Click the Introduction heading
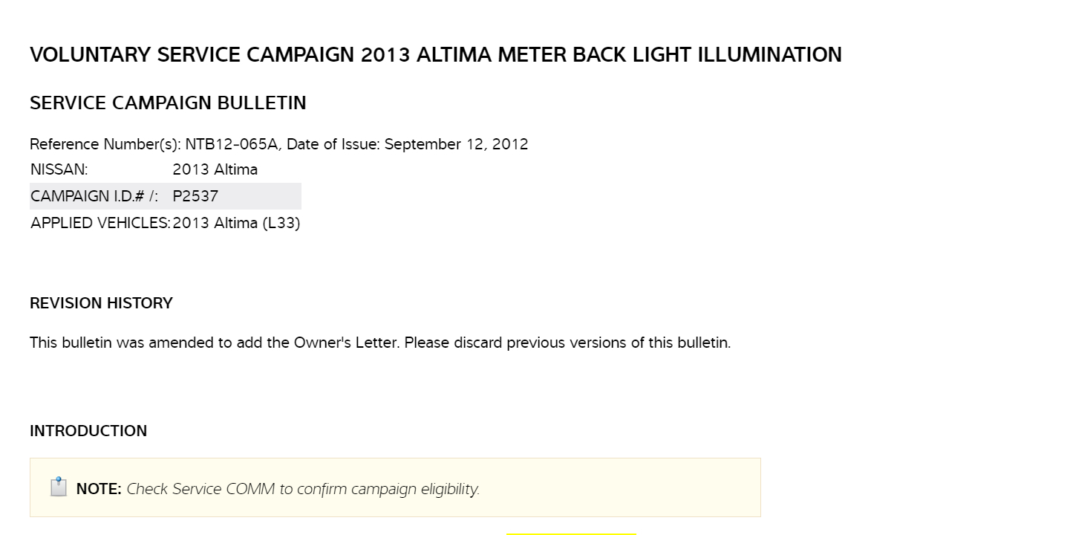The image size is (1073, 535). point(88,431)
